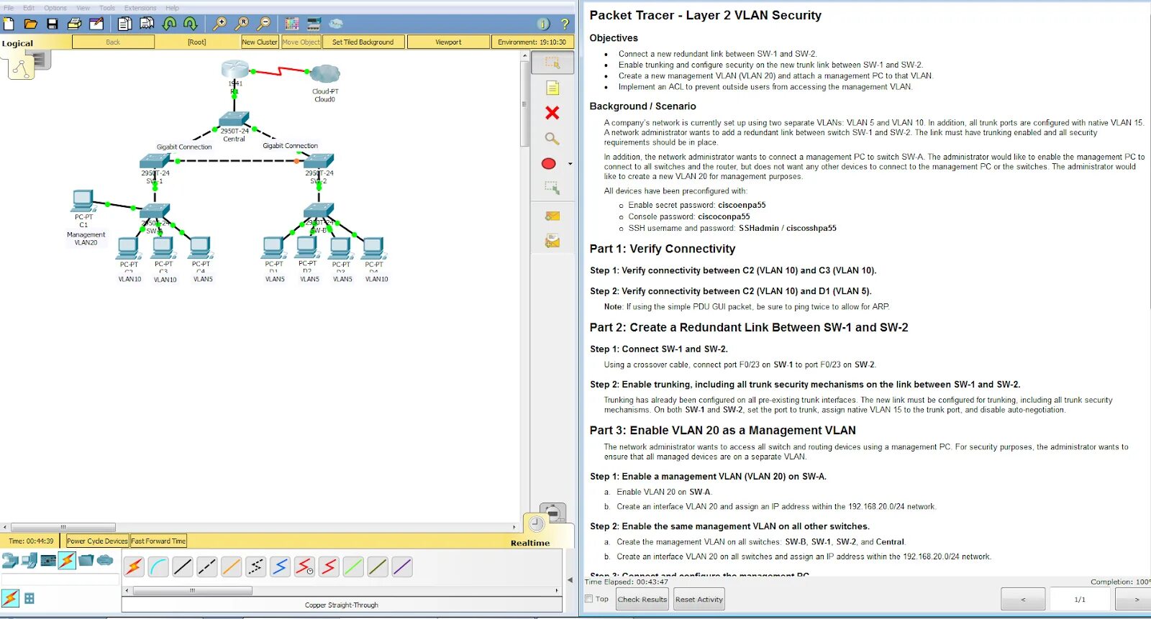Viewport: 1151px width, 619px height.
Task: Select the Network Devices (router) category
Action: point(10,560)
